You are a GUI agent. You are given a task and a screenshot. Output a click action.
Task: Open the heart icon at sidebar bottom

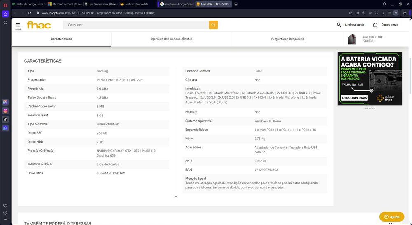(5, 206)
